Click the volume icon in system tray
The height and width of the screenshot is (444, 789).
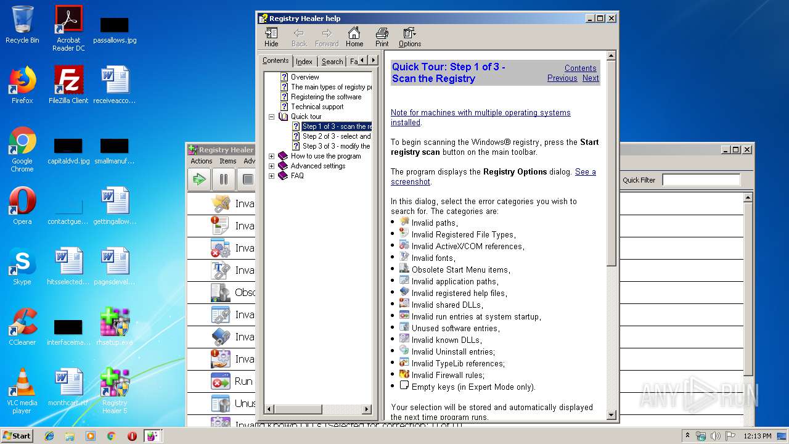[714, 436]
